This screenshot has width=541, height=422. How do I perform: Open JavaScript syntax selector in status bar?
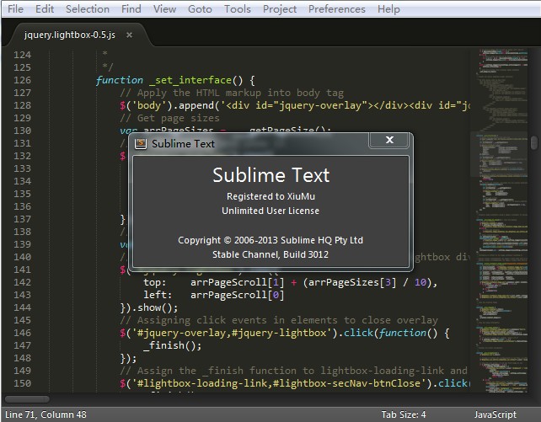pos(495,414)
